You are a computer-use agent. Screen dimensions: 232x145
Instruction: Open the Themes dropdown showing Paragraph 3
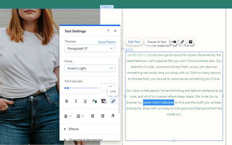90,49
